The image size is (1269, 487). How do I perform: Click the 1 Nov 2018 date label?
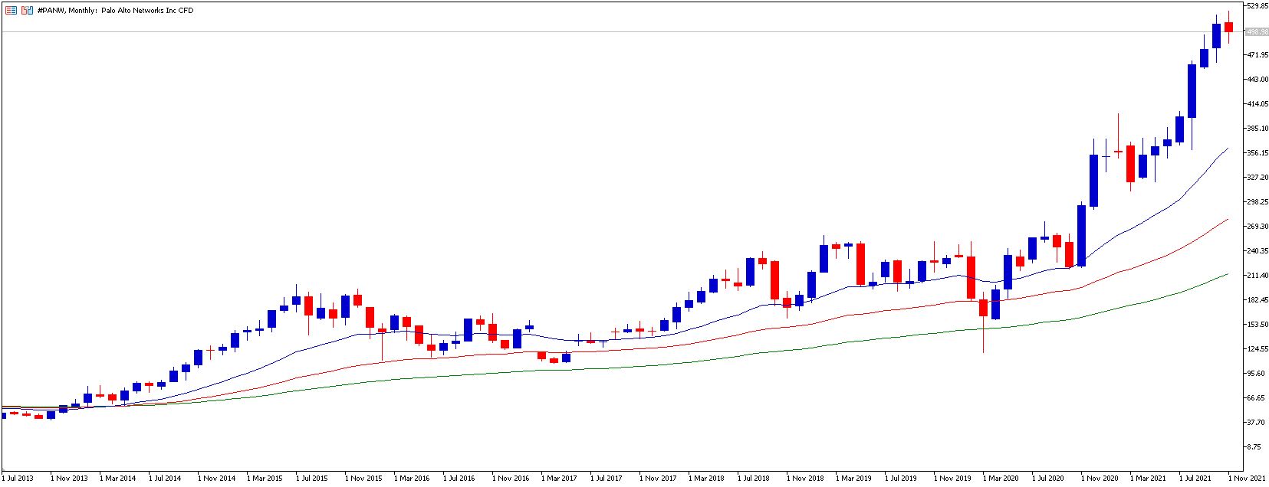tap(805, 478)
